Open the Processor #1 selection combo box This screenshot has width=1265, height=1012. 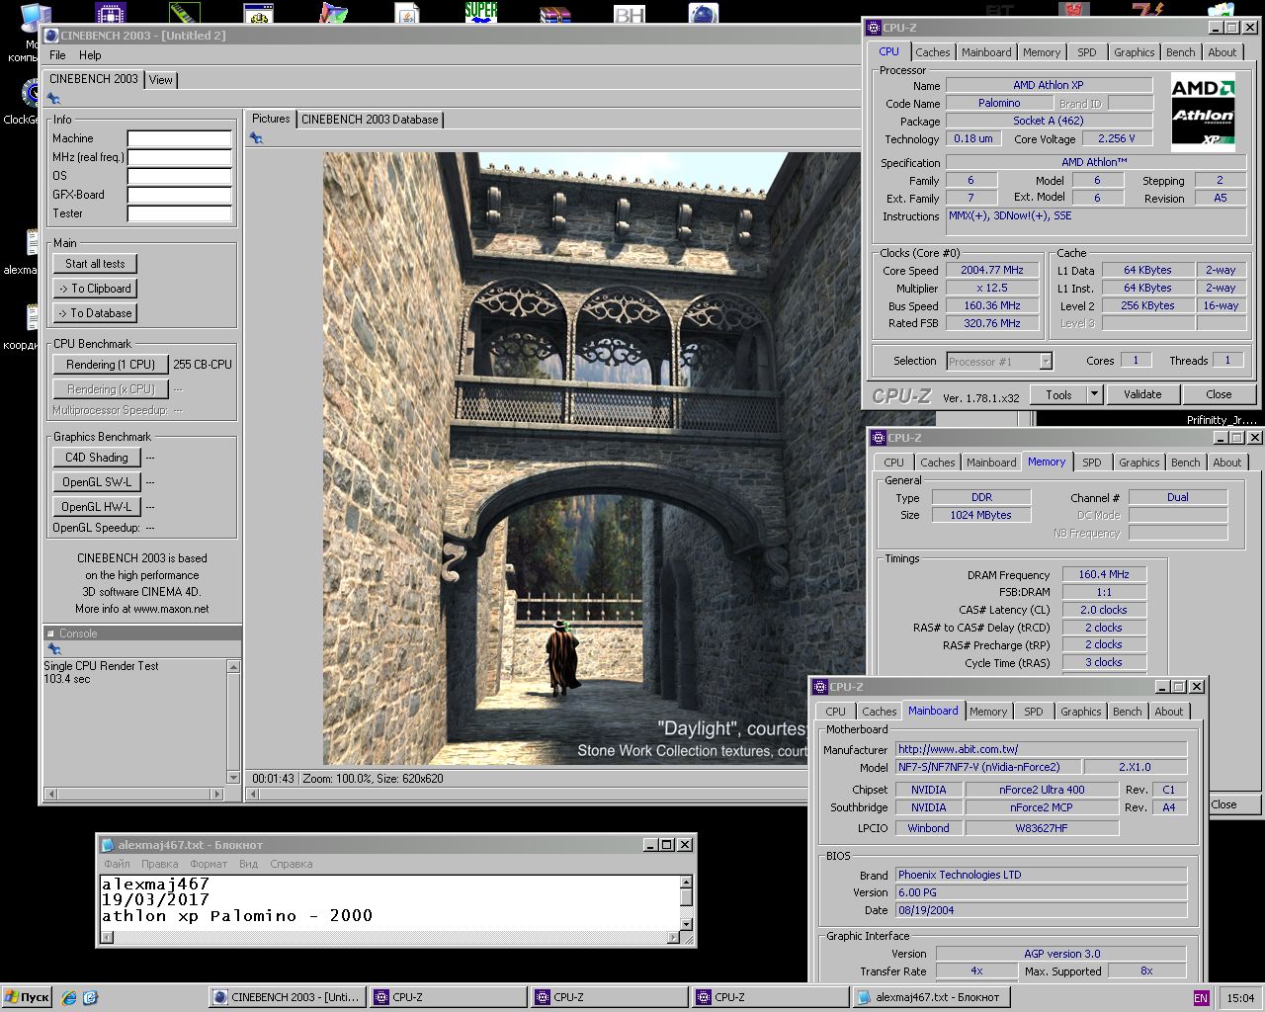point(999,362)
